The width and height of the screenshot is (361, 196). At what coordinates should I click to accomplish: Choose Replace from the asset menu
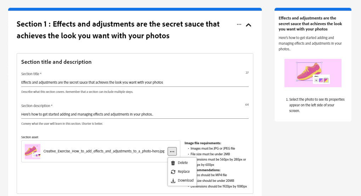(184, 172)
